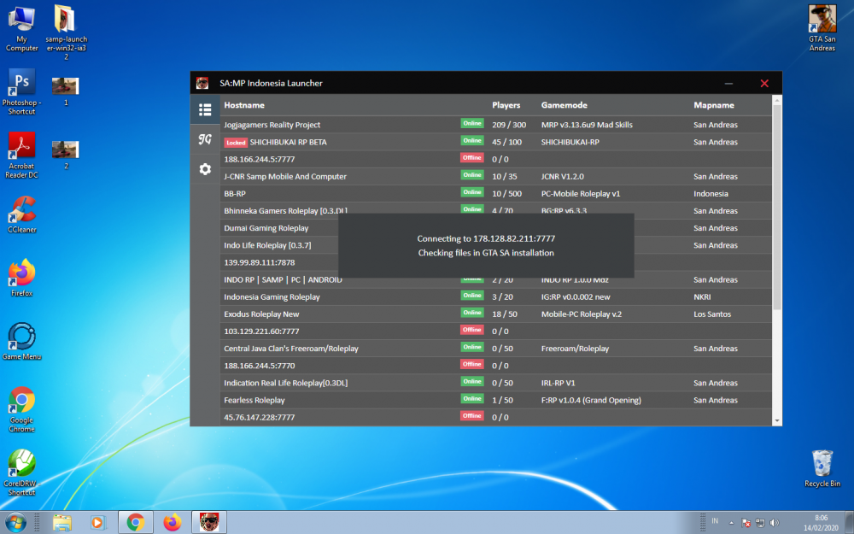Image resolution: width=854 pixels, height=534 pixels.
Task: Open GTA San Andreas desktop shortcut
Action: [x=822, y=28]
